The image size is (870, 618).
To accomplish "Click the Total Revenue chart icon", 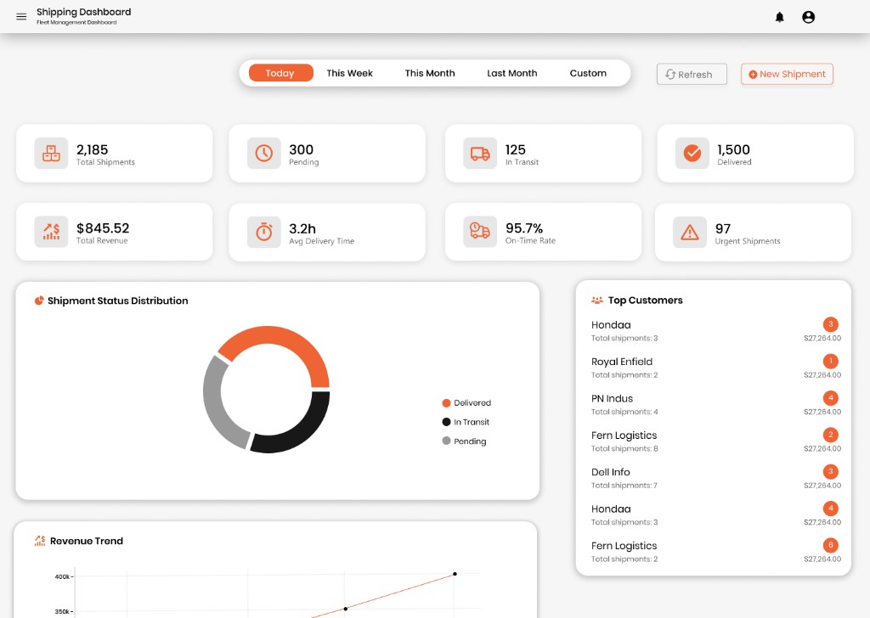I will click(51, 232).
